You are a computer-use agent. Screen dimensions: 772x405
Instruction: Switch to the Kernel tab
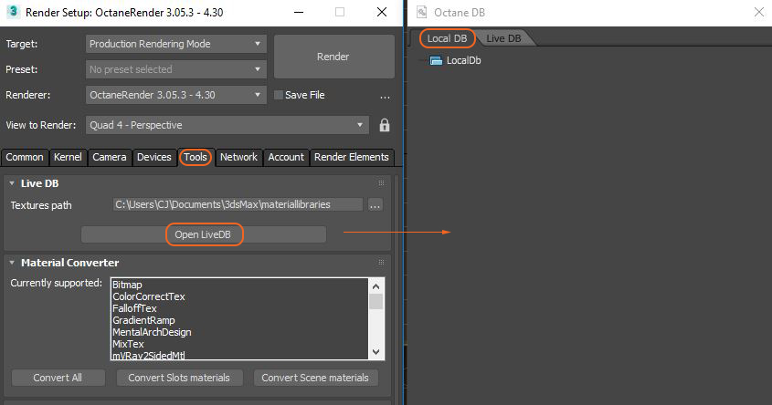(x=68, y=157)
